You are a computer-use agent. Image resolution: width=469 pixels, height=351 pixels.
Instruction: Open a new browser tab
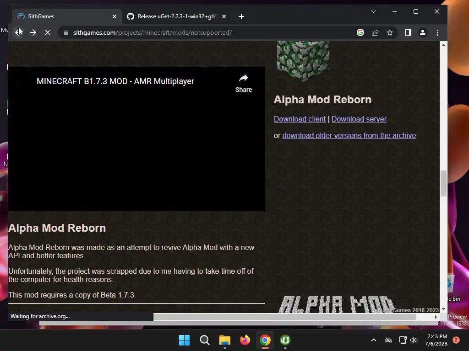[x=241, y=16]
